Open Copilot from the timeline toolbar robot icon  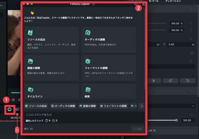click(10, 109)
